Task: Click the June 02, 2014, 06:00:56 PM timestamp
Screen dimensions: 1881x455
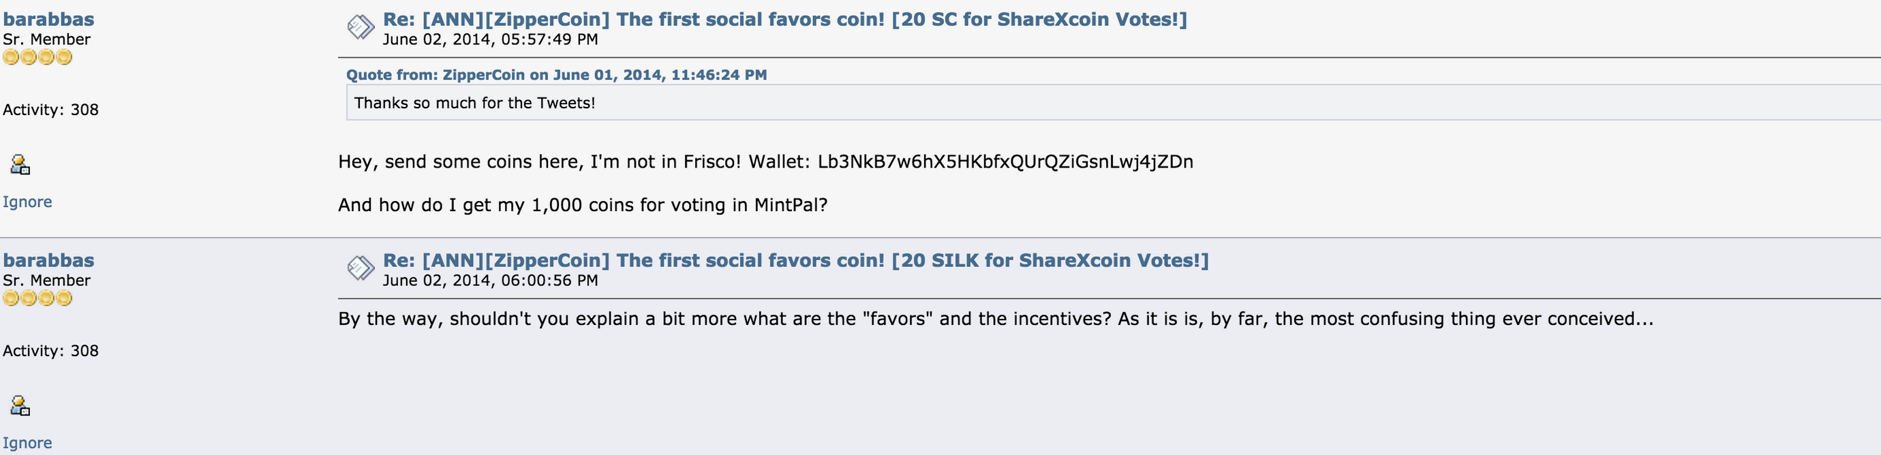Action: coord(490,281)
